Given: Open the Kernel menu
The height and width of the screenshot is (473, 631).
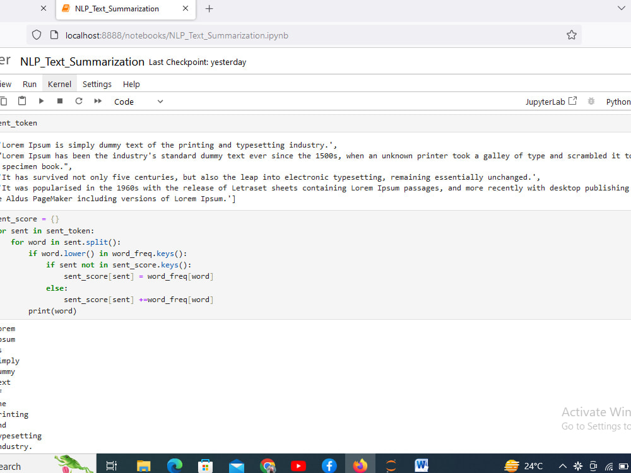Looking at the screenshot, I should [x=59, y=84].
